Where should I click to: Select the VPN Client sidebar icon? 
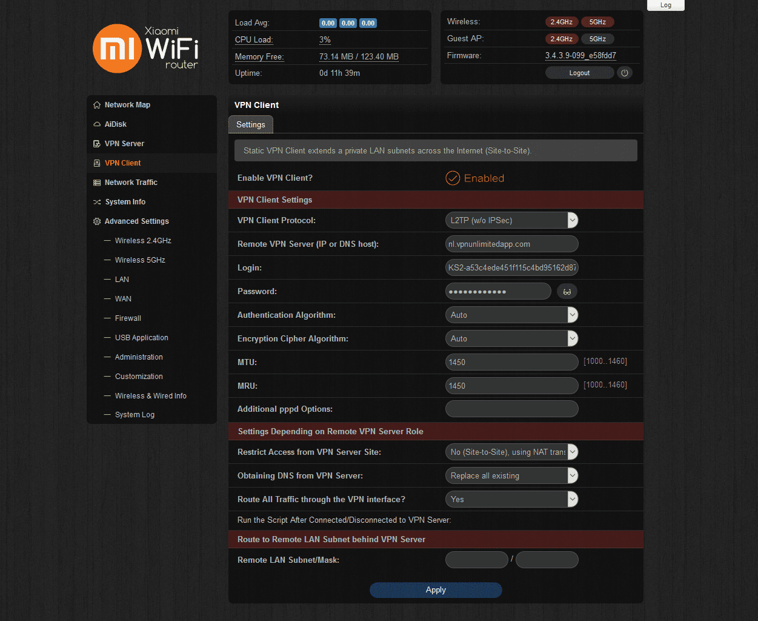(97, 163)
